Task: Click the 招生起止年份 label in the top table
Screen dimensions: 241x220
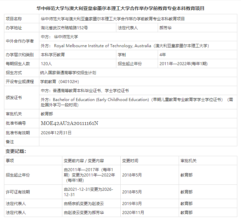Action: coord(130,63)
